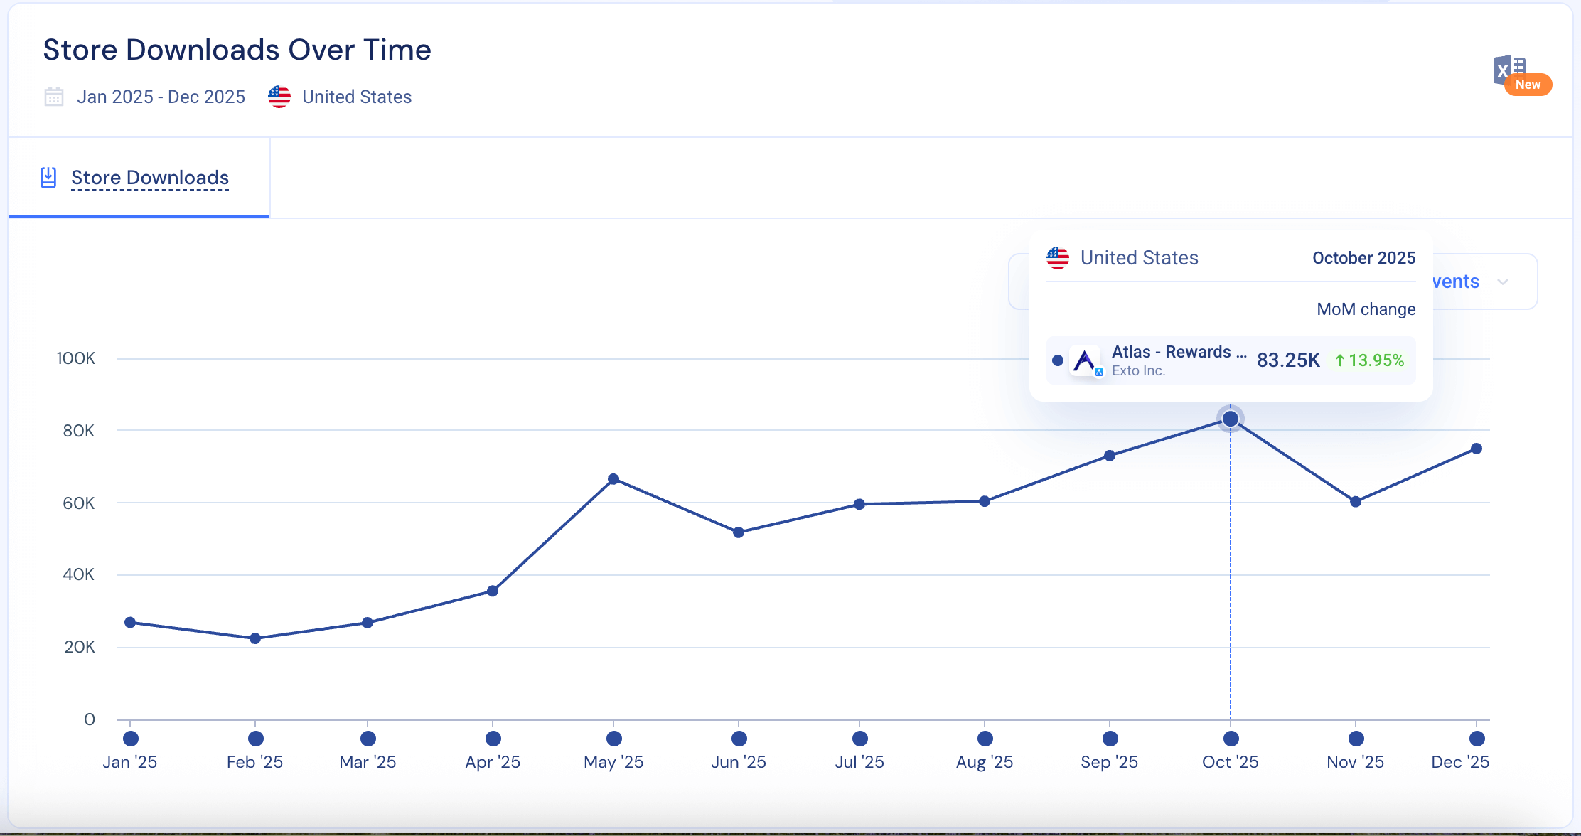This screenshot has width=1581, height=836.
Task: Click the series color dot in tooltip
Action: pos(1058,361)
